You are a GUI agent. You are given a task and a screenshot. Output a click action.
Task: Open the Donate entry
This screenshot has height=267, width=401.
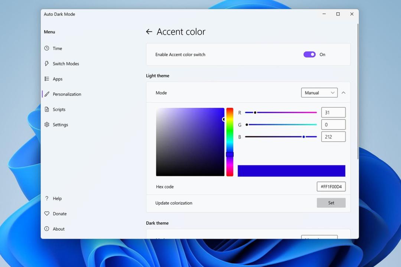59,214
